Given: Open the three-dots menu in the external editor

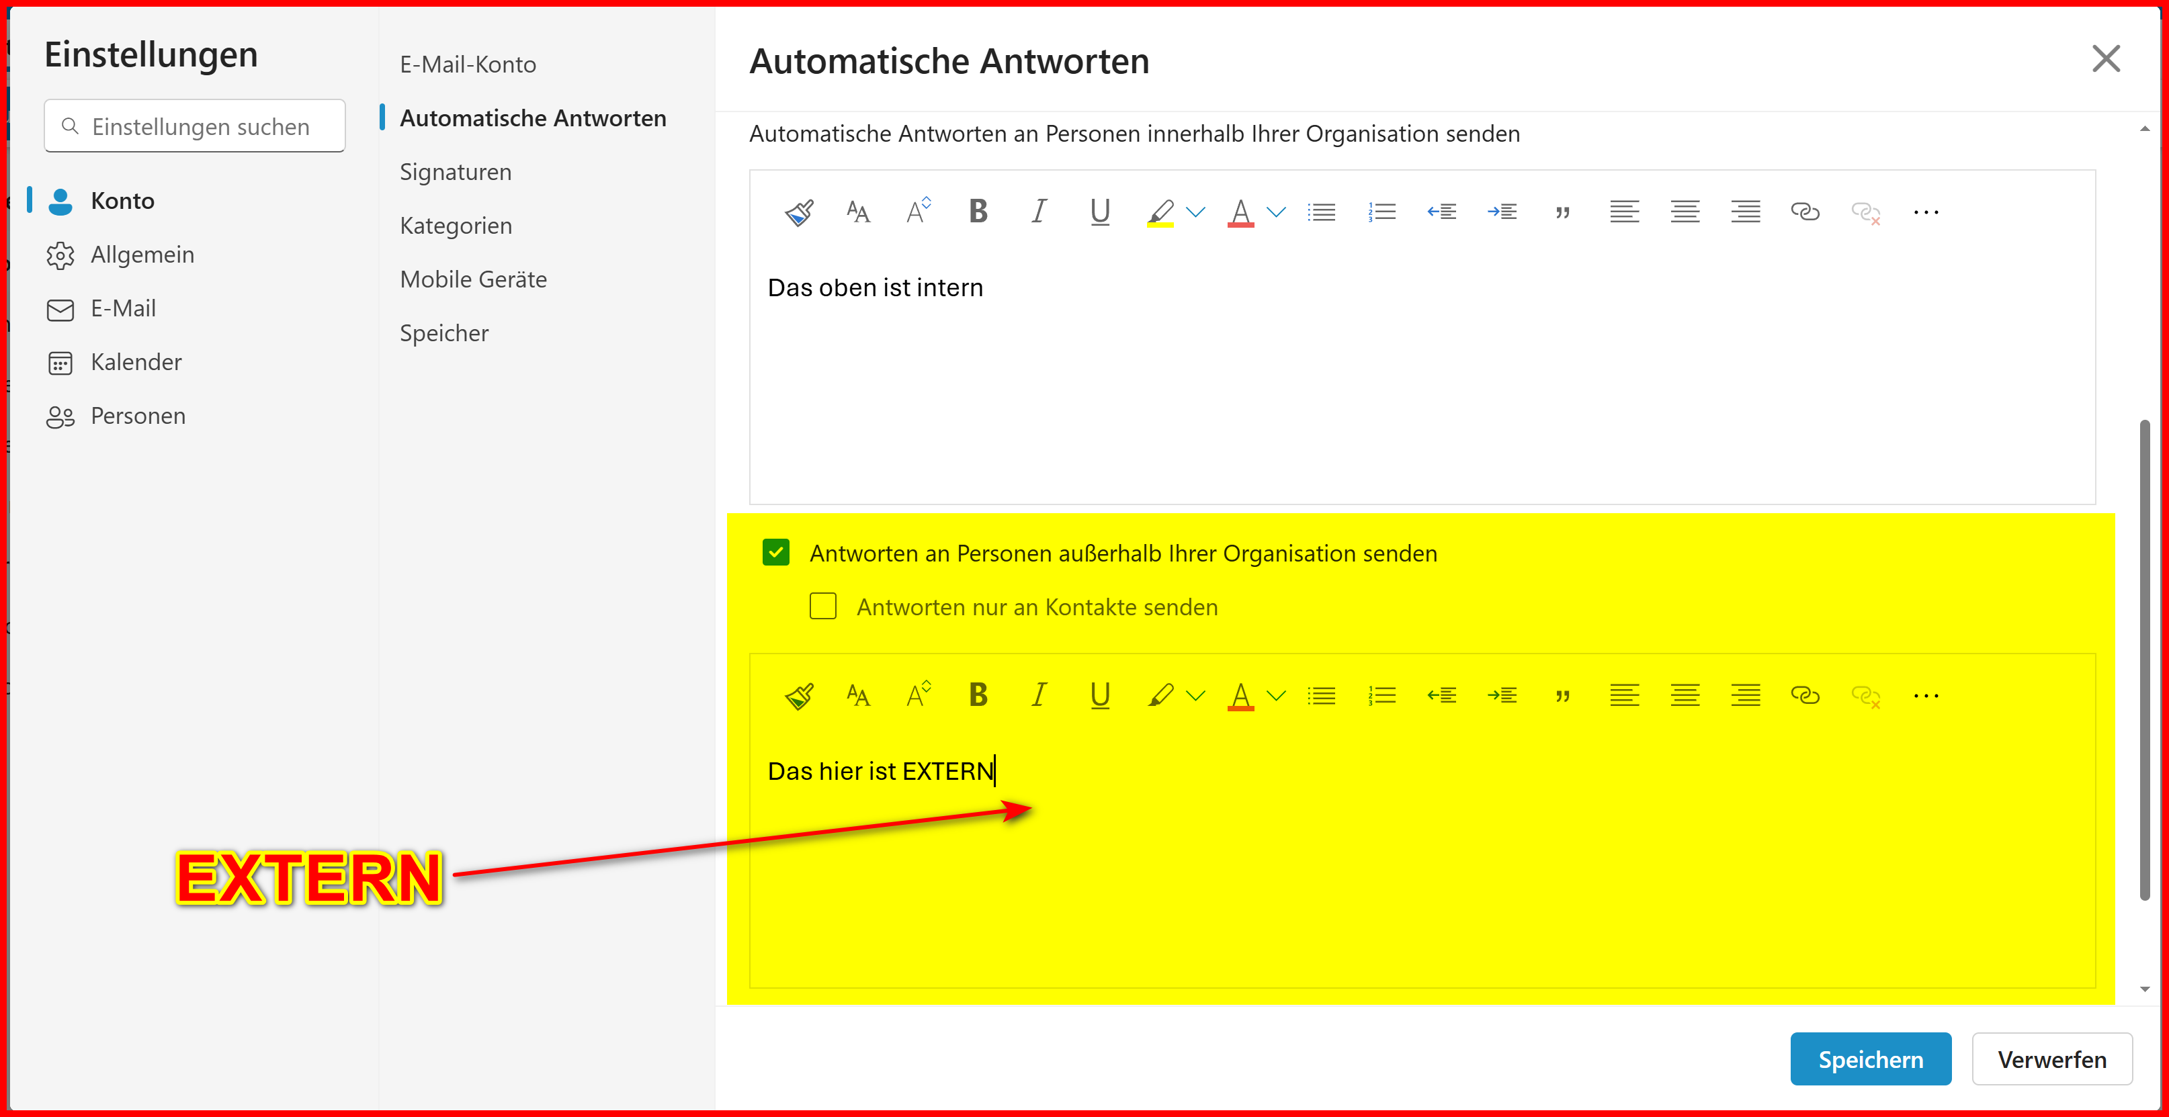Looking at the screenshot, I should 1926,695.
